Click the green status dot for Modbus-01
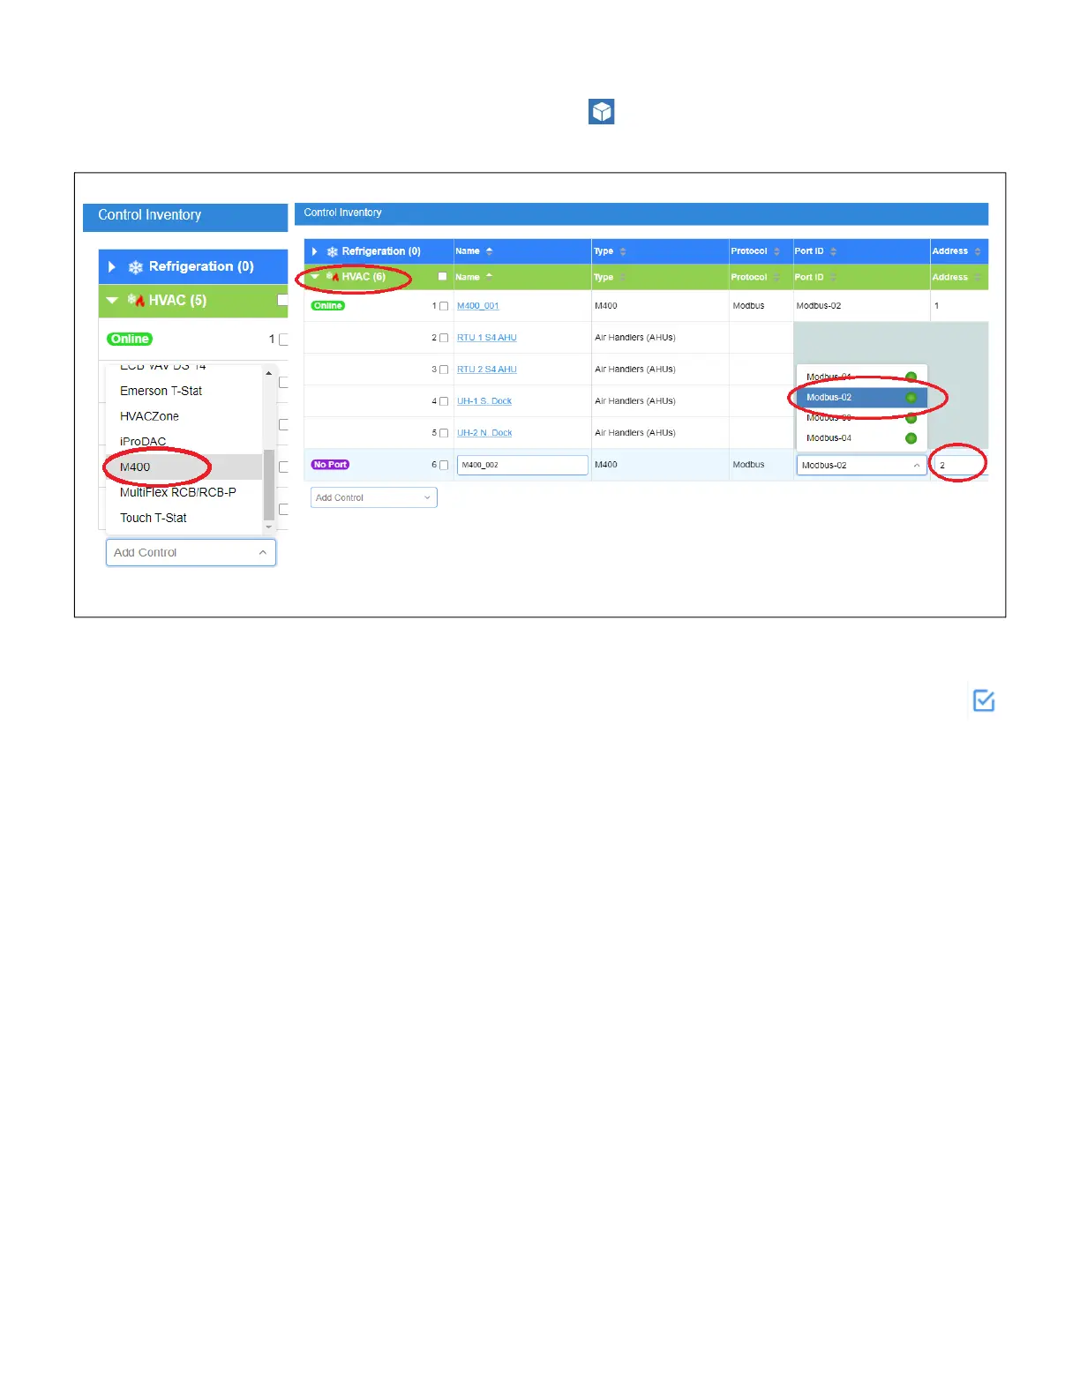The width and height of the screenshot is (1080, 1397). coord(911,377)
